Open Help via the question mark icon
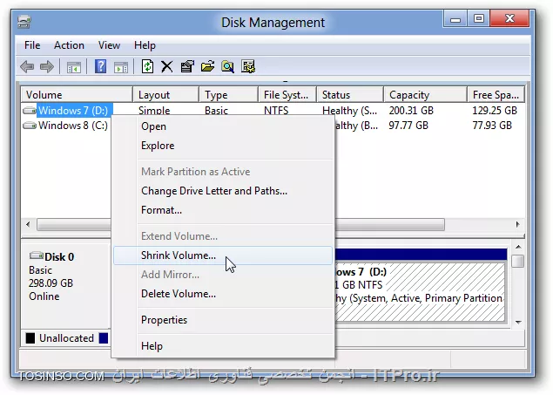Image resolution: width=553 pixels, height=395 pixels. pos(100,66)
